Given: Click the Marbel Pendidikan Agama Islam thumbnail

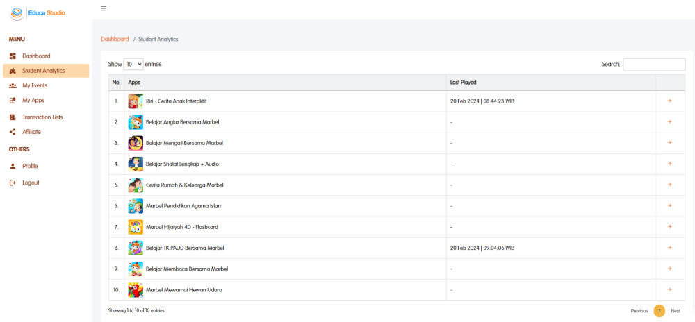Looking at the screenshot, I should (x=136, y=206).
